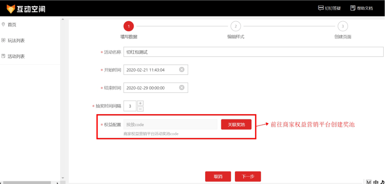Viewport: 385px width, 184px height.
Task: Clear the 开始时间 date value
Action: (182, 70)
